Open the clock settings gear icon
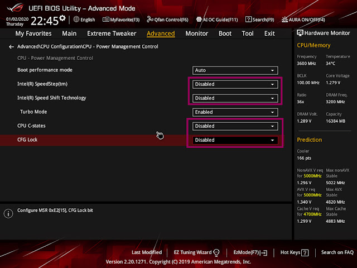This screenshot has height=268, width=357. tap(62, 18)
